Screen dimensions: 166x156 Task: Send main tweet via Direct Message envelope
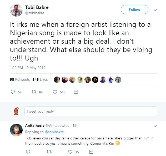coord(76,92)
